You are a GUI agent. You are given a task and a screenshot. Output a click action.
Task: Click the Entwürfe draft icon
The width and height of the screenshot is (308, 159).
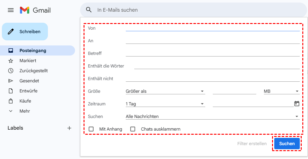click(x=11, y=91)
